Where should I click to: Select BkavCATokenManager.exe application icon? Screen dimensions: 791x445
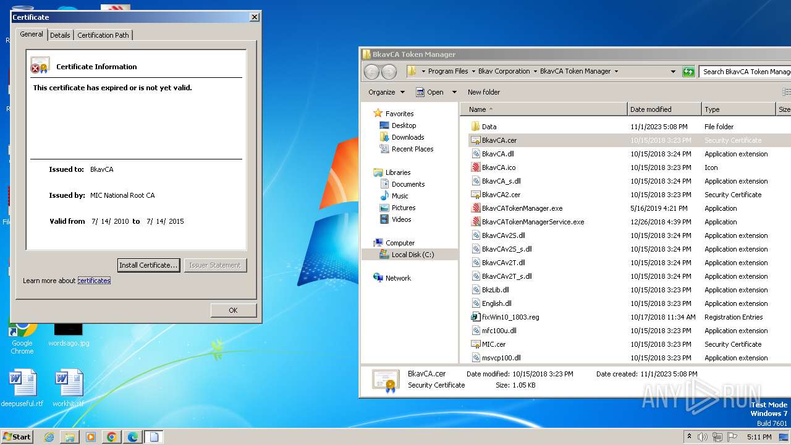(x=475, y=208)
